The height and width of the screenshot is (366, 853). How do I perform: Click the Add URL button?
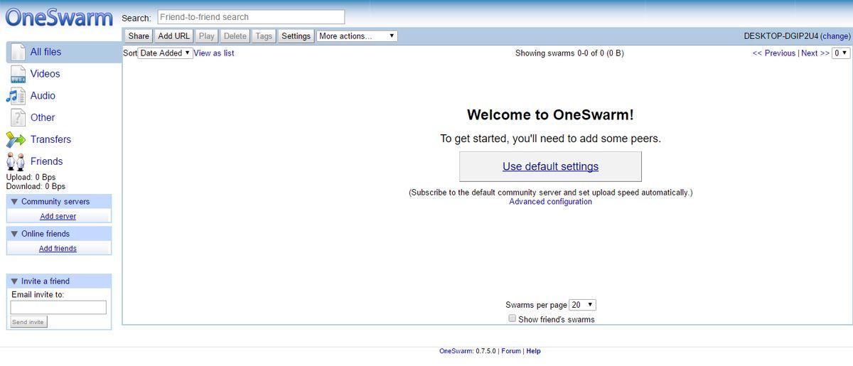tap(174, 36)
